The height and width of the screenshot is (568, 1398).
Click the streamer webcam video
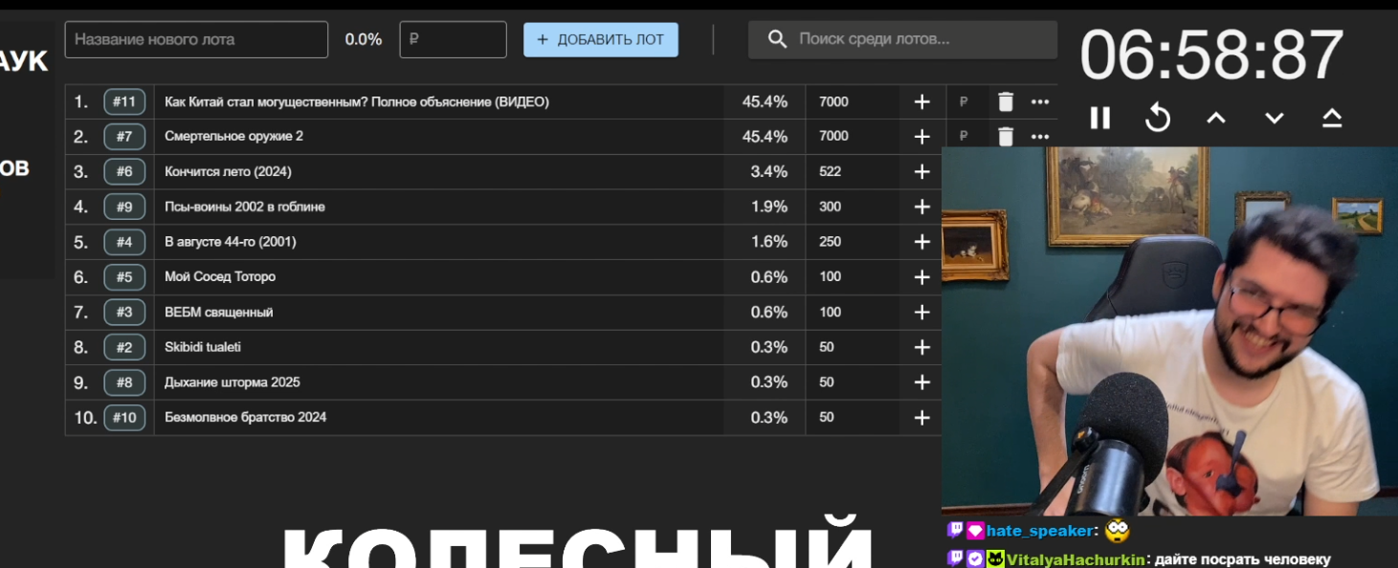coord(1169,331)
